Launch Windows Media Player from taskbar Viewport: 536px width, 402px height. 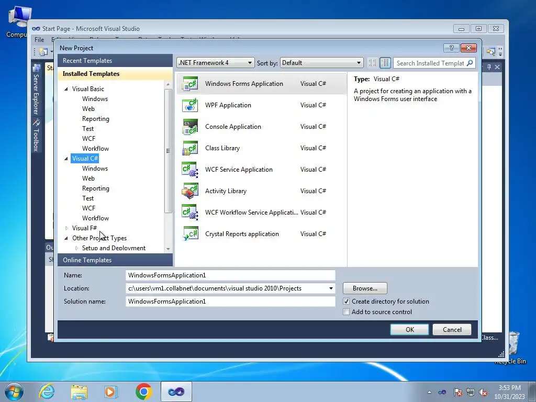tap(111, 392)
